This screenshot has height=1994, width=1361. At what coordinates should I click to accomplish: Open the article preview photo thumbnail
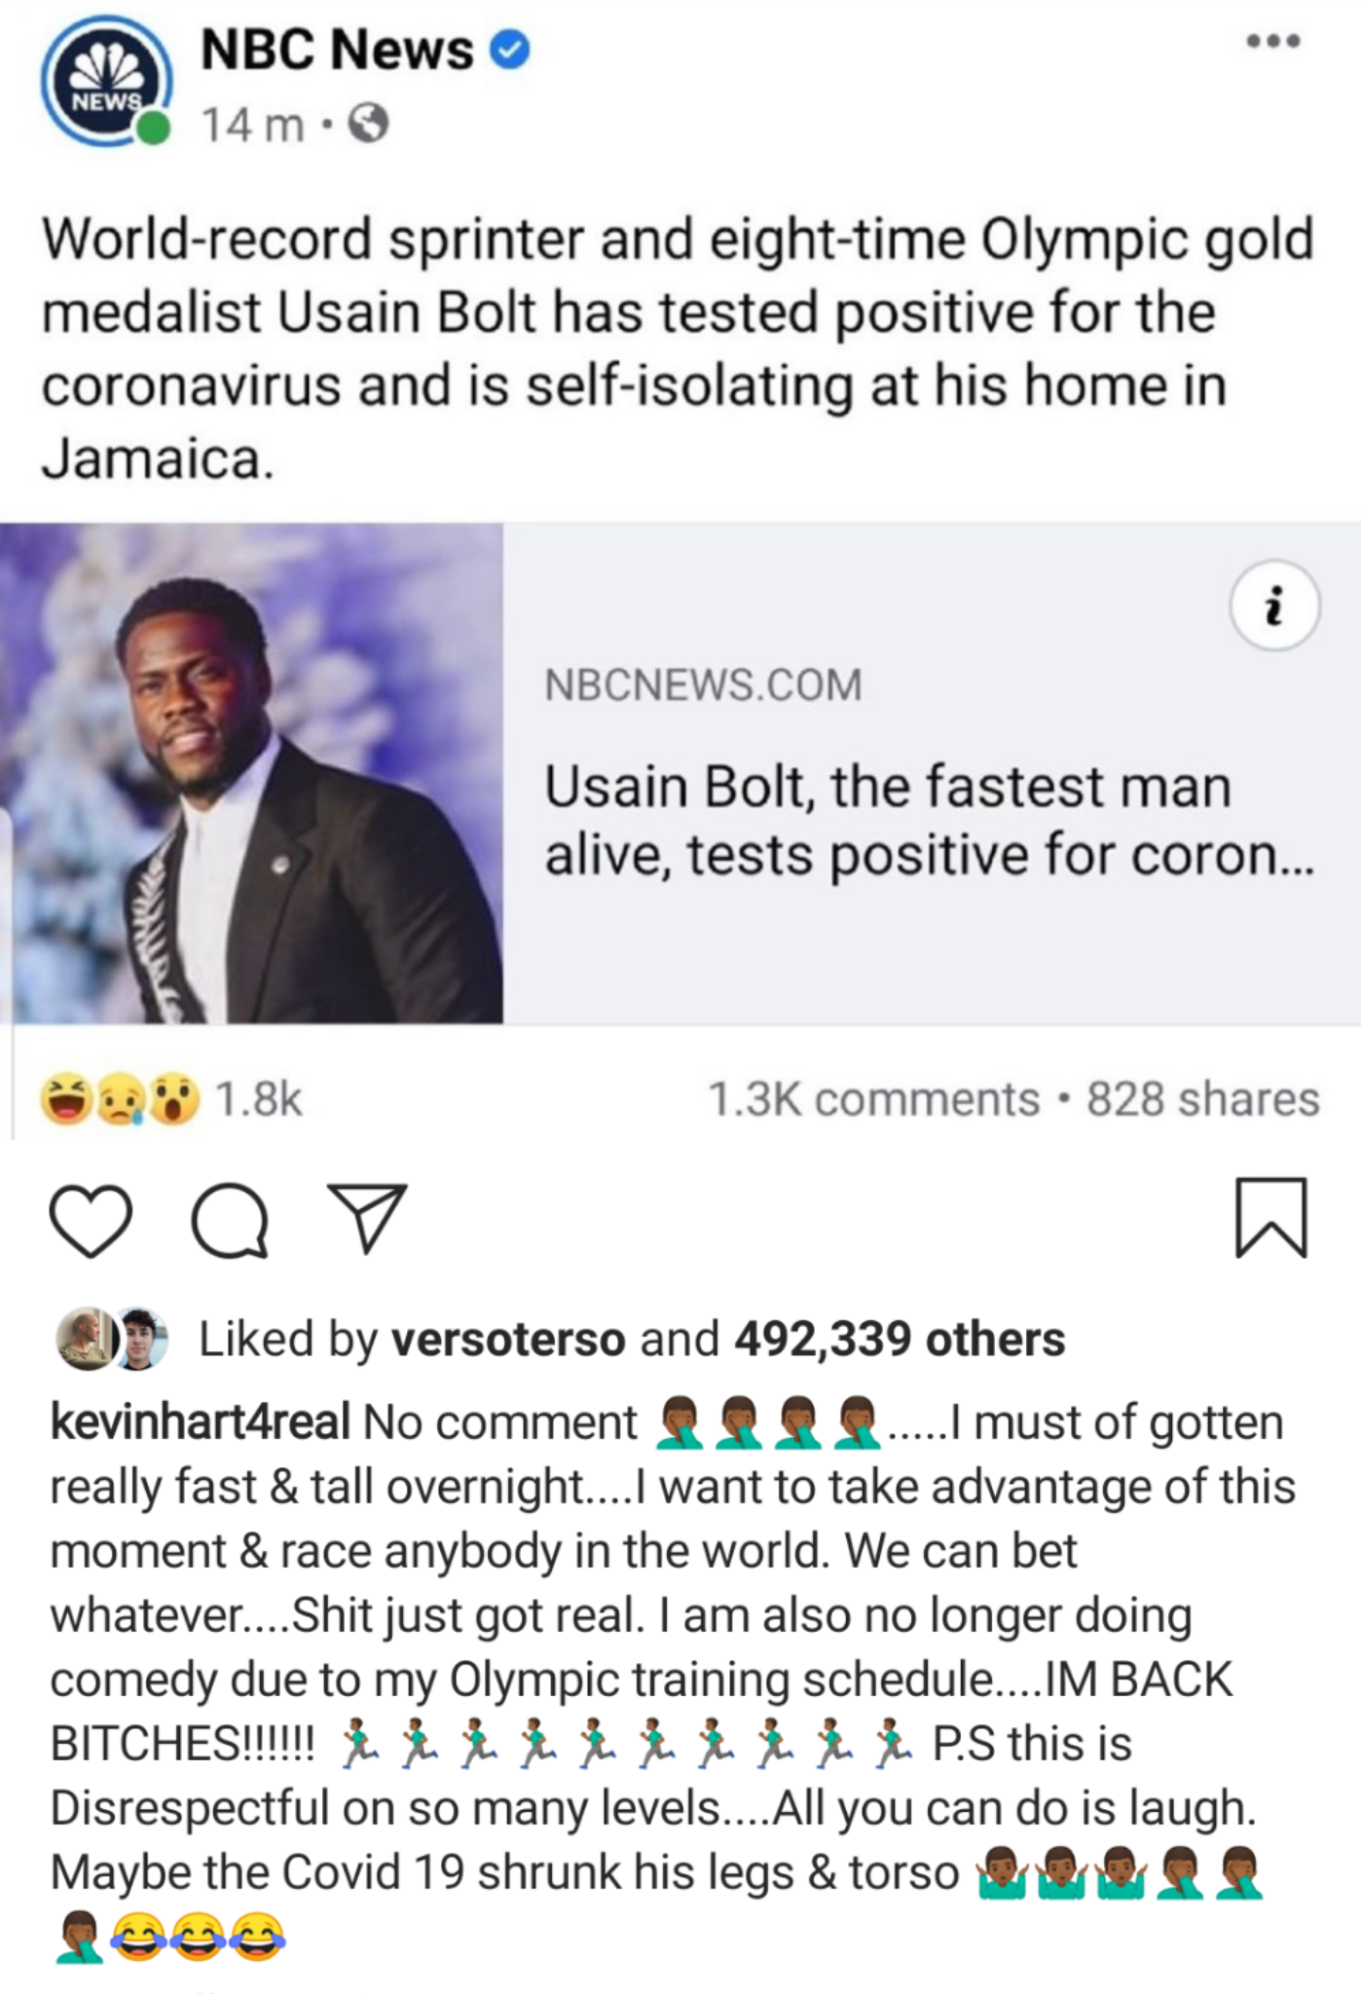pos(251,773)
